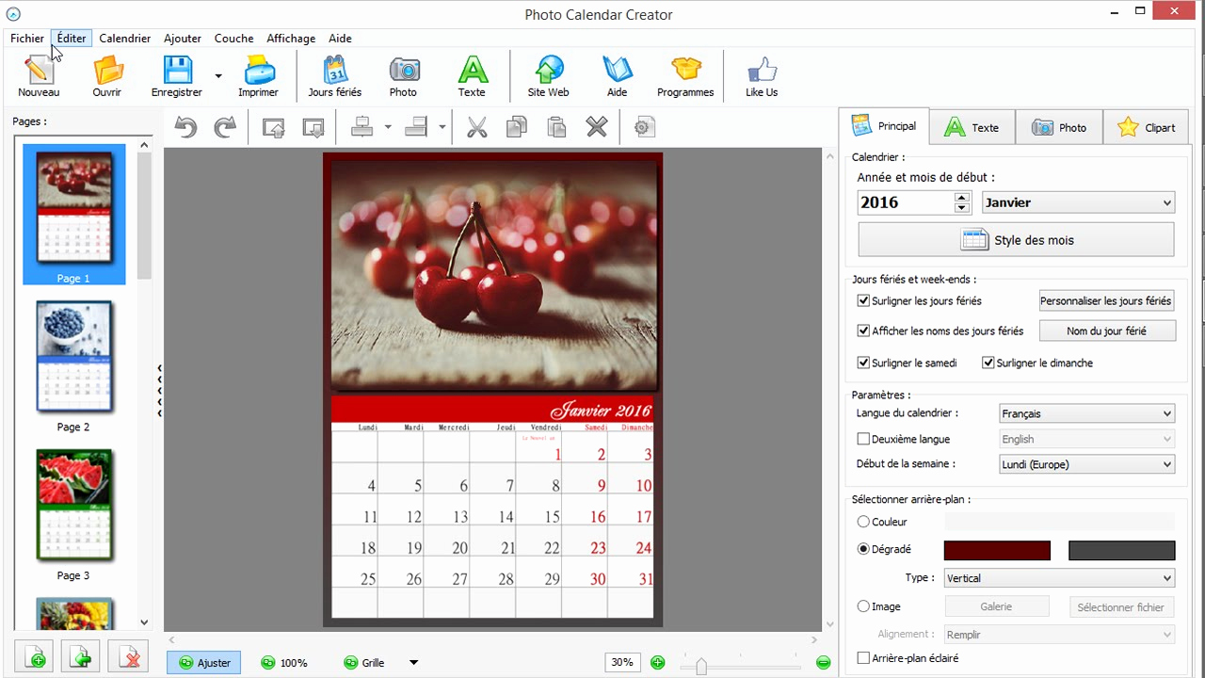Click the zoom slider handle
This screenshot has width=1205, height=678.
tap(701, 667)
